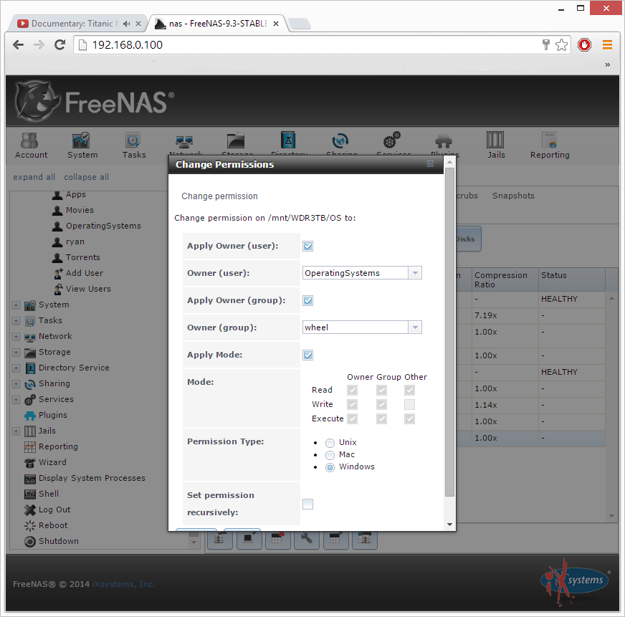
Task: Reload the page with refresh button
Action: [x=59, y=45]
